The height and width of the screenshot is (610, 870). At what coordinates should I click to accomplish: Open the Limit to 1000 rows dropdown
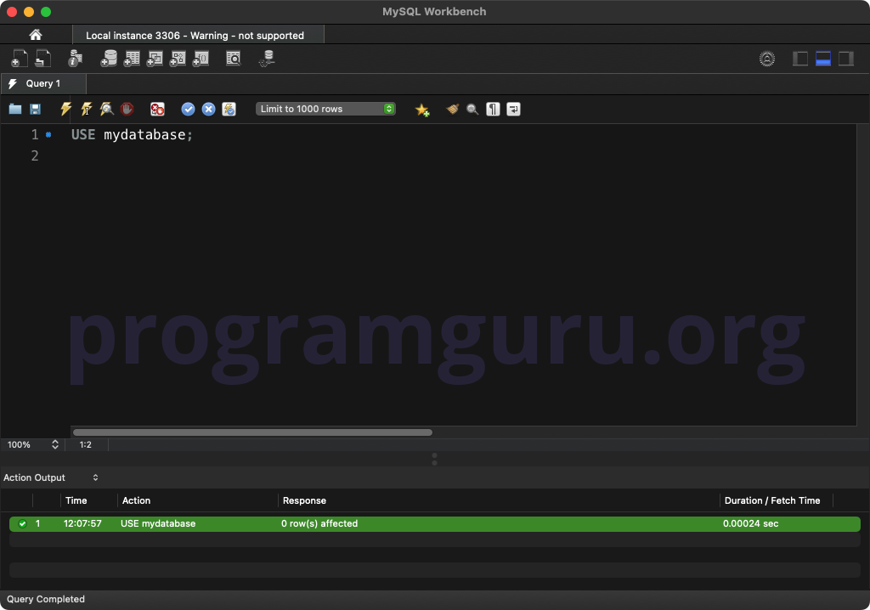(x=325, y=109)
